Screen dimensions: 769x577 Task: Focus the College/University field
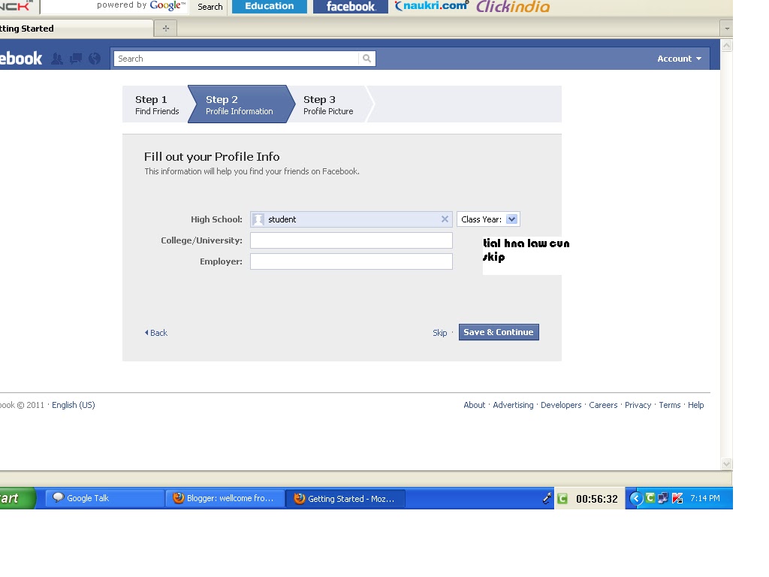(351, 240)
